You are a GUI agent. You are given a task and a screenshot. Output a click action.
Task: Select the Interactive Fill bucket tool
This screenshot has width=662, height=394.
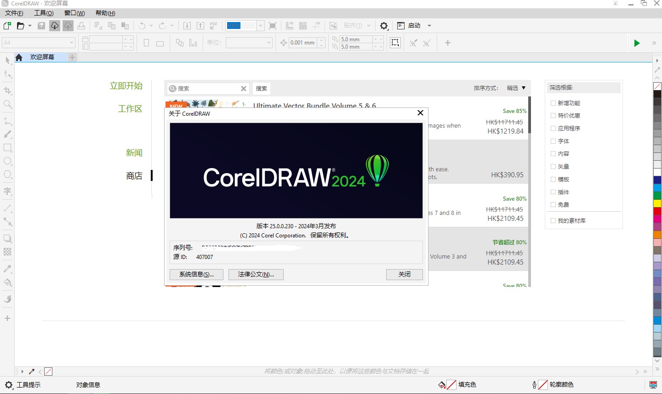7,282
